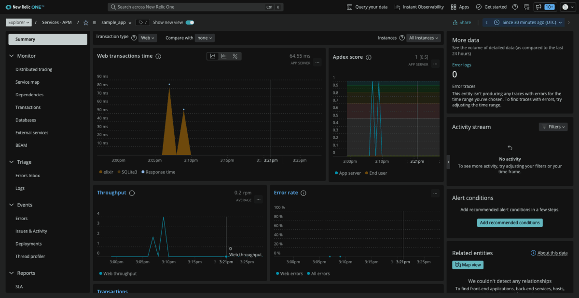The height and width of the screenshot is (298, 579).
Task: Collapse the Events section
Action: [x=12, y=205]
